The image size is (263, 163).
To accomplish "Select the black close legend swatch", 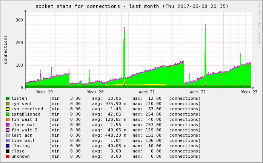I will (8, 151).
